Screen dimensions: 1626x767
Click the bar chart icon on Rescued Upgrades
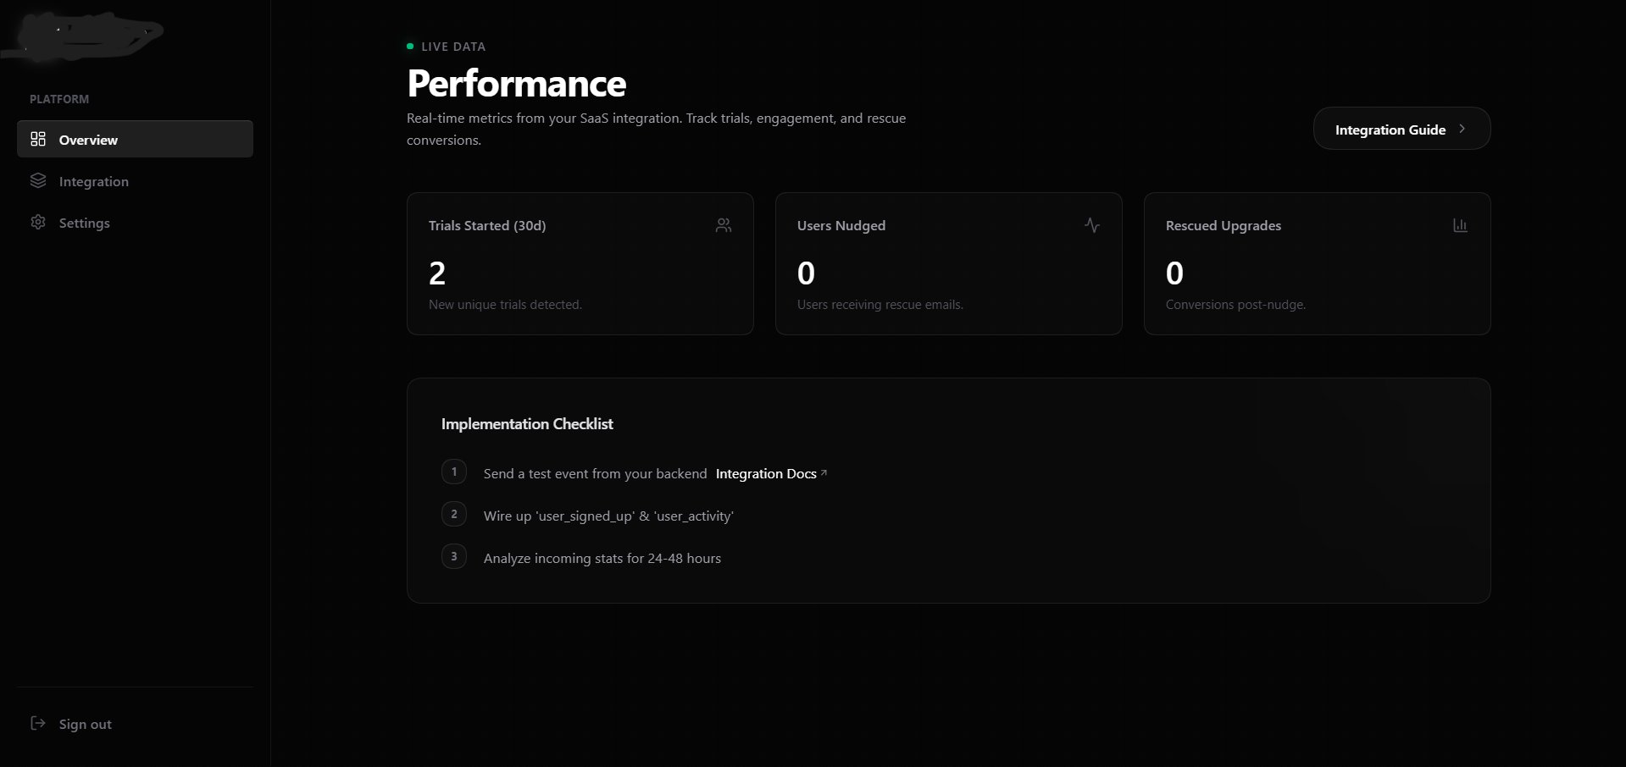1460,225
